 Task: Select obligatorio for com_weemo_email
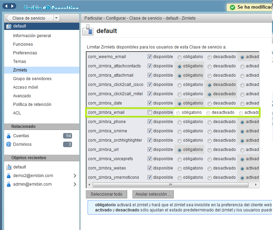coord(180,57)
